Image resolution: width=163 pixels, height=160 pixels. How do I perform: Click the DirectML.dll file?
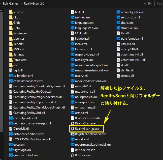pos(21,129)
